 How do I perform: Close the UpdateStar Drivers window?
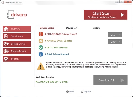128,2
